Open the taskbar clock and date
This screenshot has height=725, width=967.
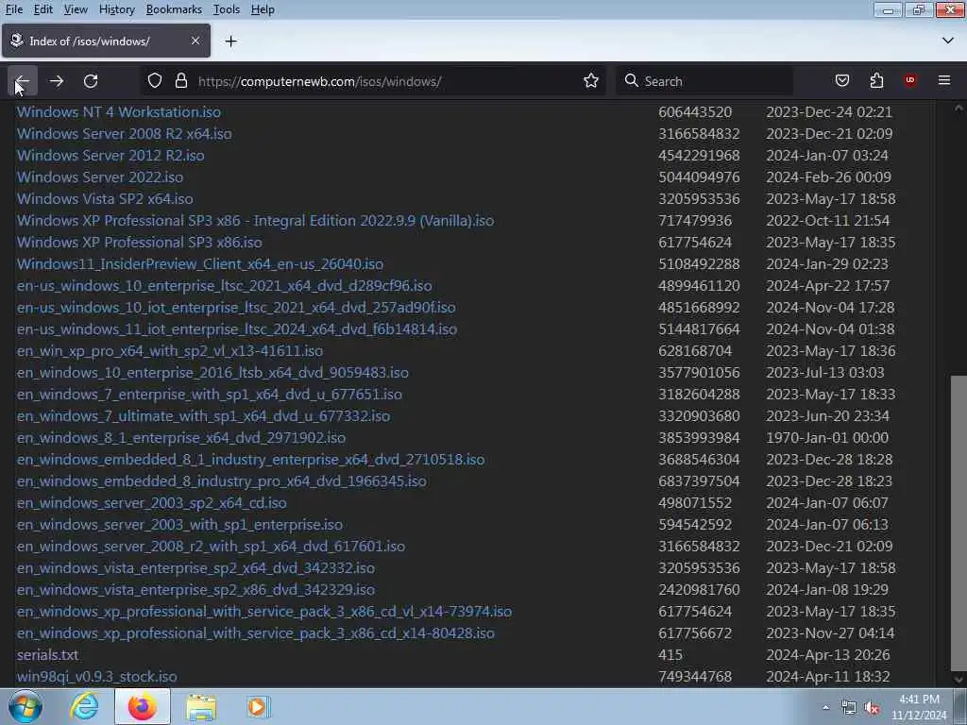pyautogui.click(x=919, y=707)
